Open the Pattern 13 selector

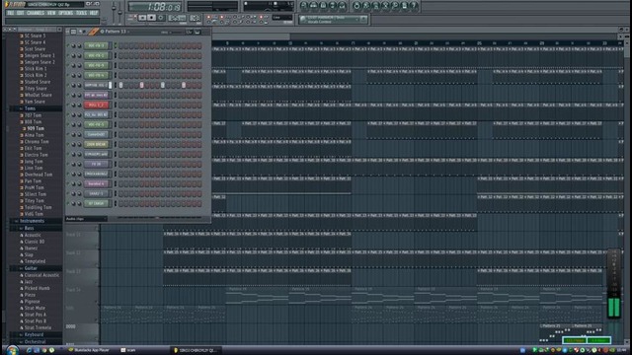coord(115,32)
